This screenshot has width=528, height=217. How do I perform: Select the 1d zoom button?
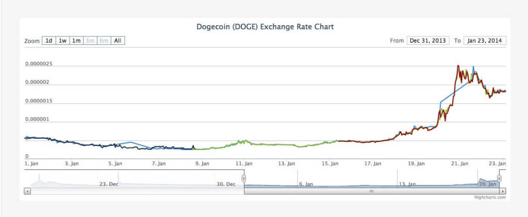click(49, 41)
